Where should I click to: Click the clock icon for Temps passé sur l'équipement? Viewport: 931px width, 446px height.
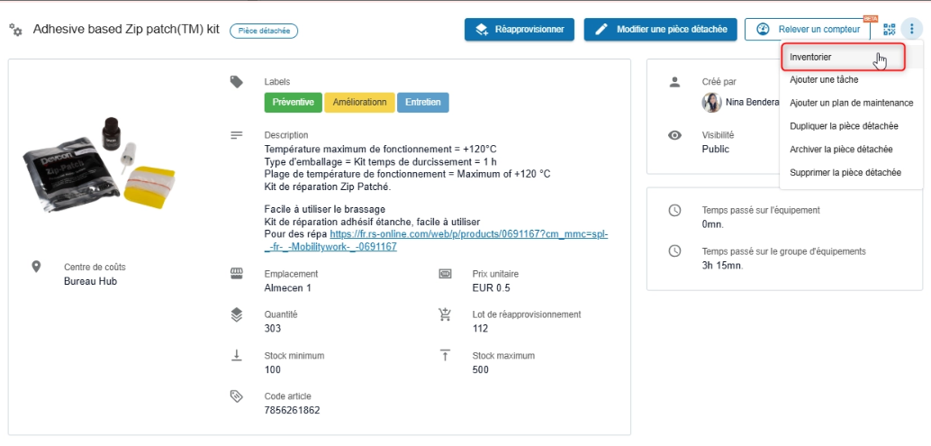tap(674, 211)
